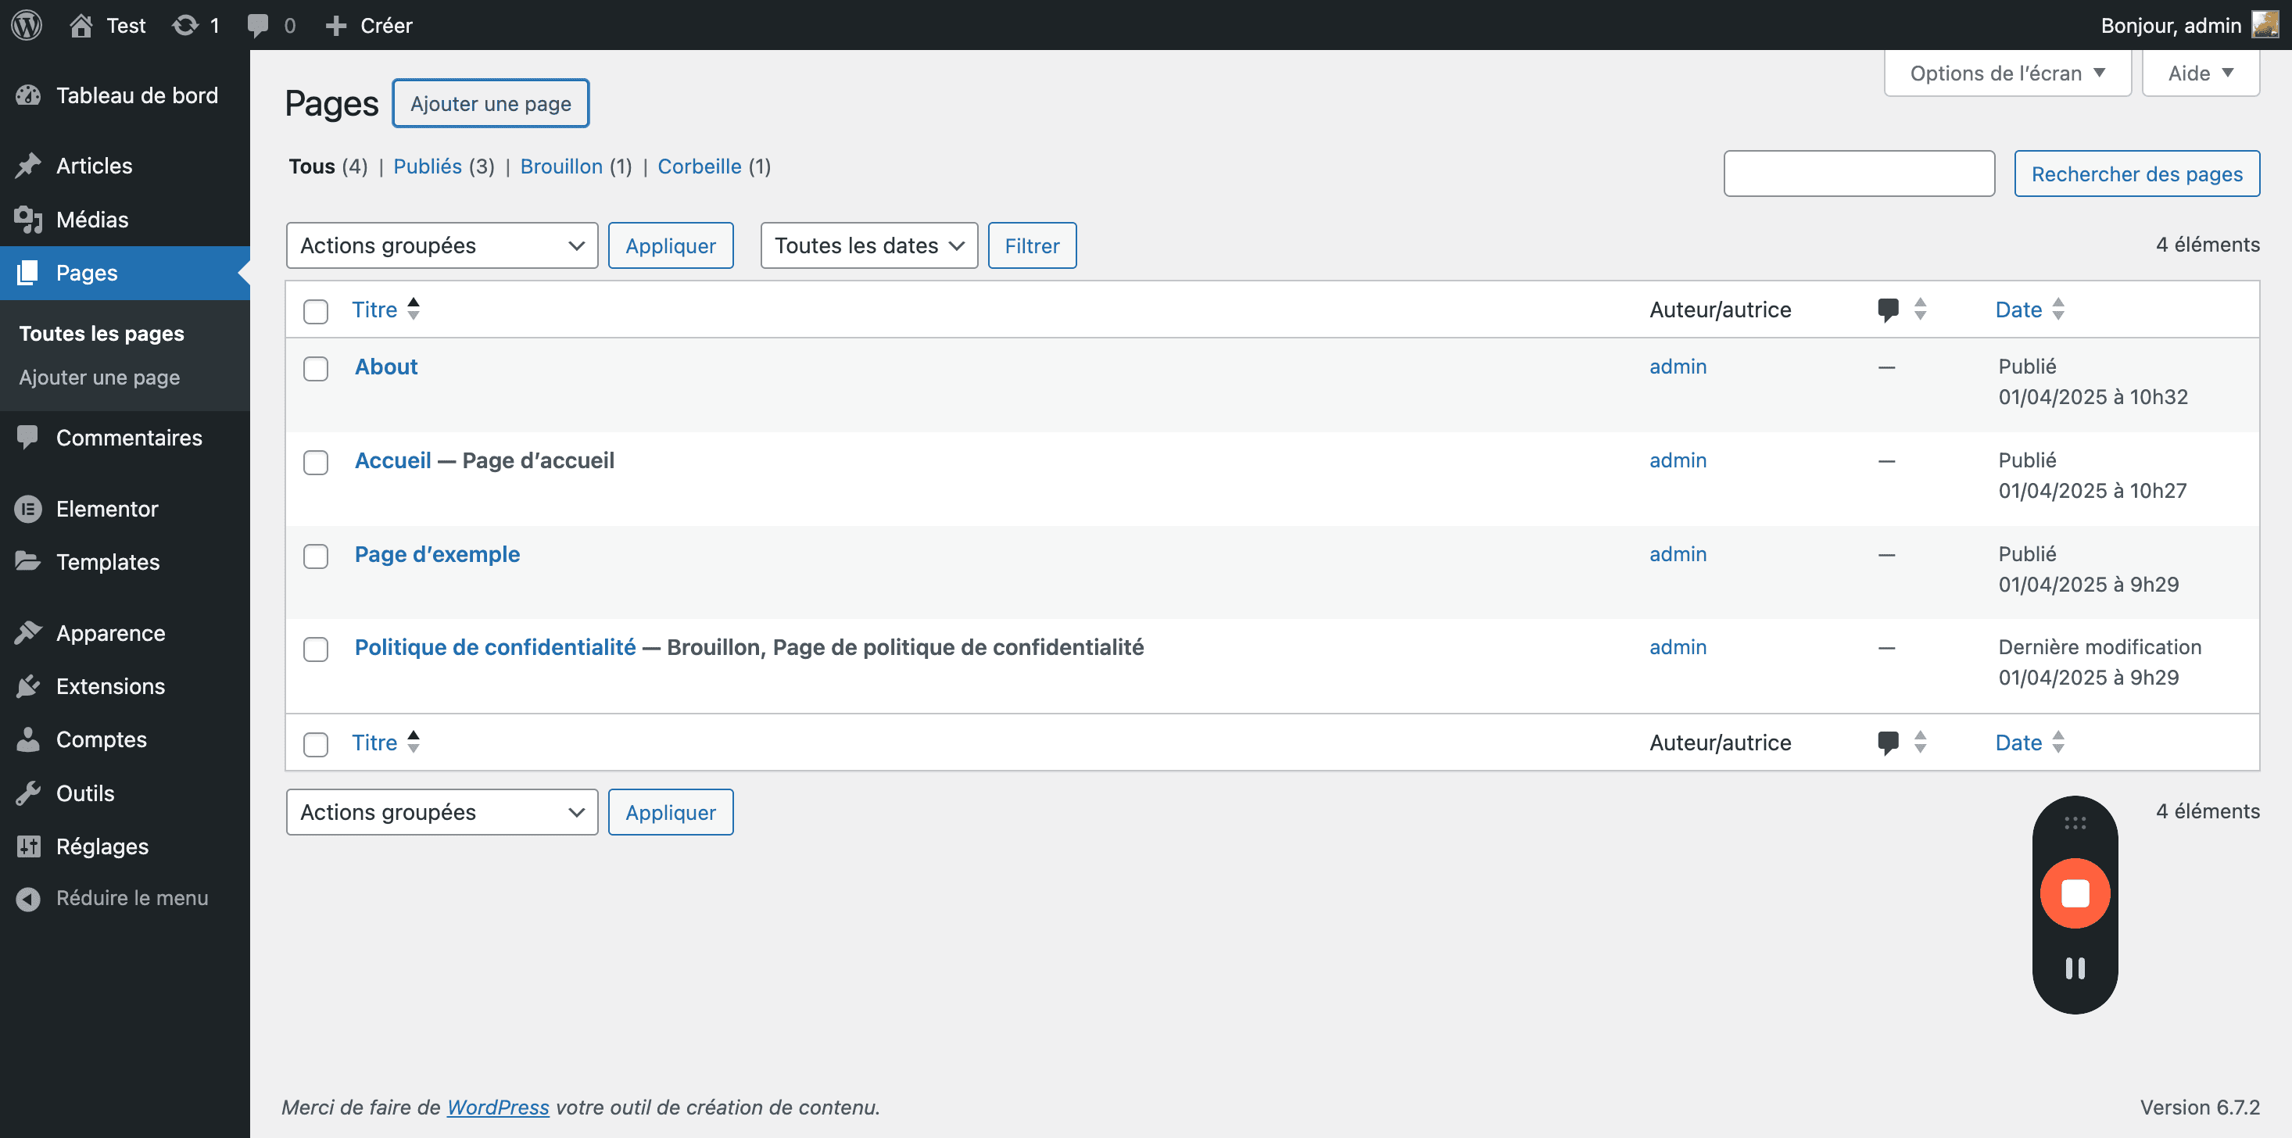The width and height of the screenshot is (2292, 1138).
Task: Click the Articles pin icon
Action: [x=28, y=166]
